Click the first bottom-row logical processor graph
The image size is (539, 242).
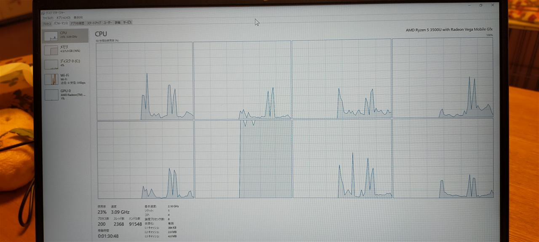(146, 160)
